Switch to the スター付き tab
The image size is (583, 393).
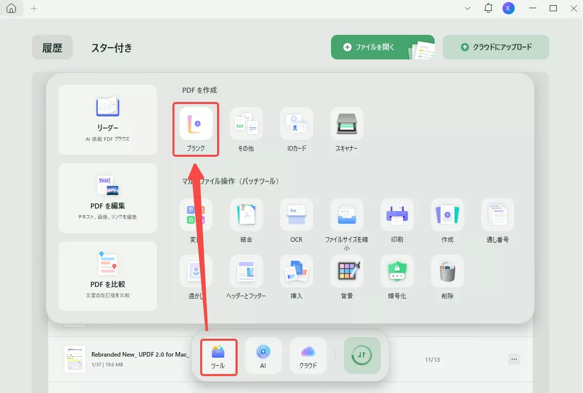click(111, 47)
